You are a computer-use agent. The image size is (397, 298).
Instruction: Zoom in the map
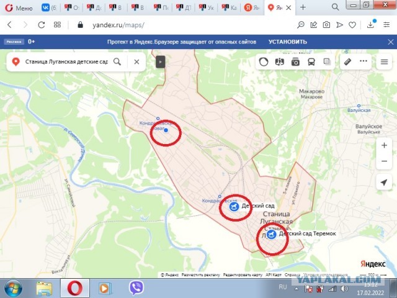tap(384, 145)
